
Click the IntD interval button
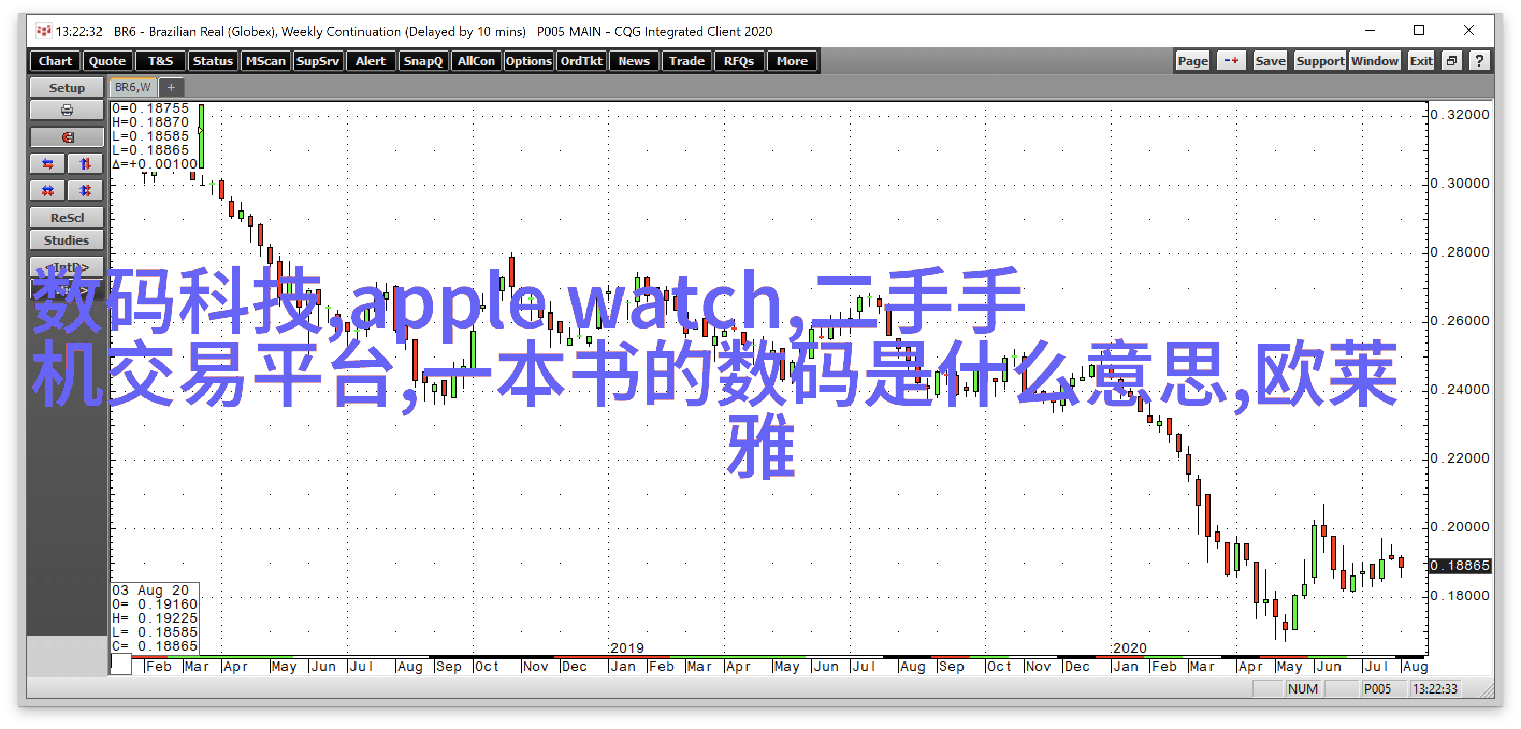pos(67,267)
